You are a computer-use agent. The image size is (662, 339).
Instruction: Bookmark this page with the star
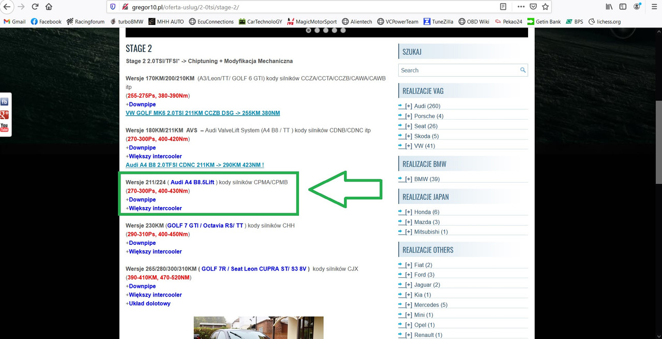(545, 7)
